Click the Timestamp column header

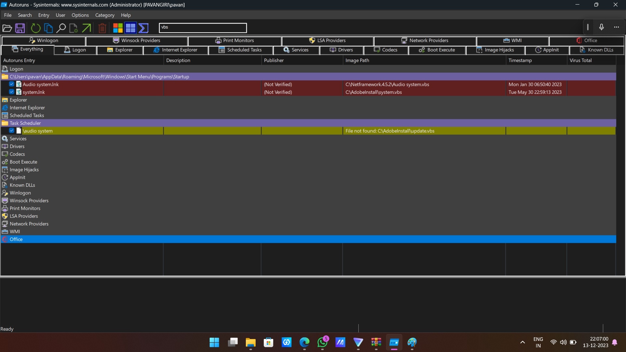[520, 60]
